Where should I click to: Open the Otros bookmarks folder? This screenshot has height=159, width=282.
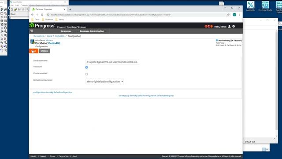[x=35, y=19]
